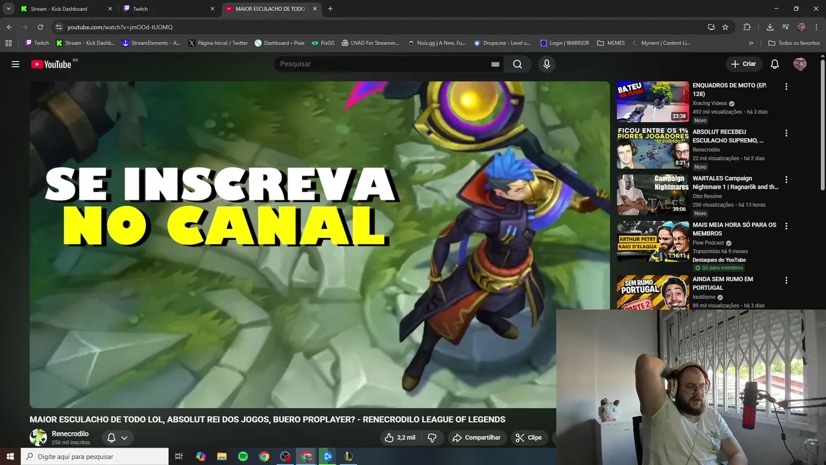Open StreamElements bookmark
Screen dimensions: 826x465
151,43
